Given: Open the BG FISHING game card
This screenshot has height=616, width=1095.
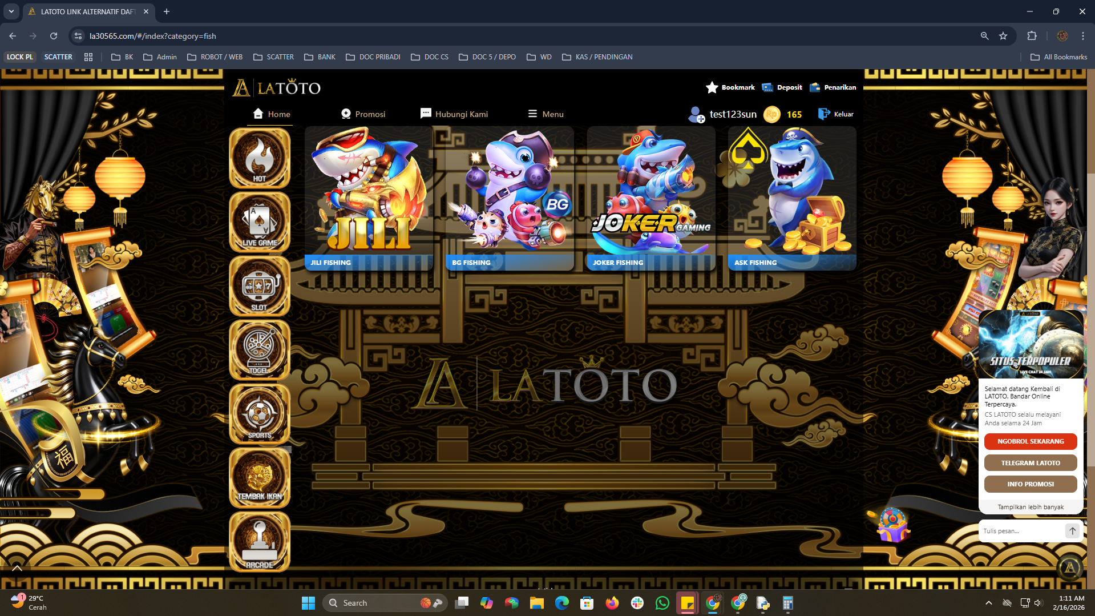Looking at the screenshot, I should (x=510, y=198).
